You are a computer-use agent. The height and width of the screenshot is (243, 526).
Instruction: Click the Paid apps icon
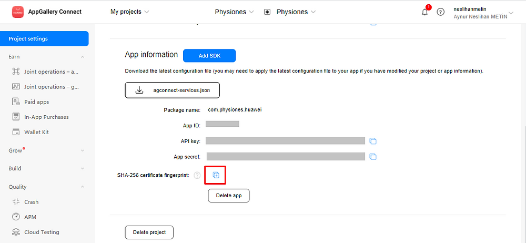point(16,102)
